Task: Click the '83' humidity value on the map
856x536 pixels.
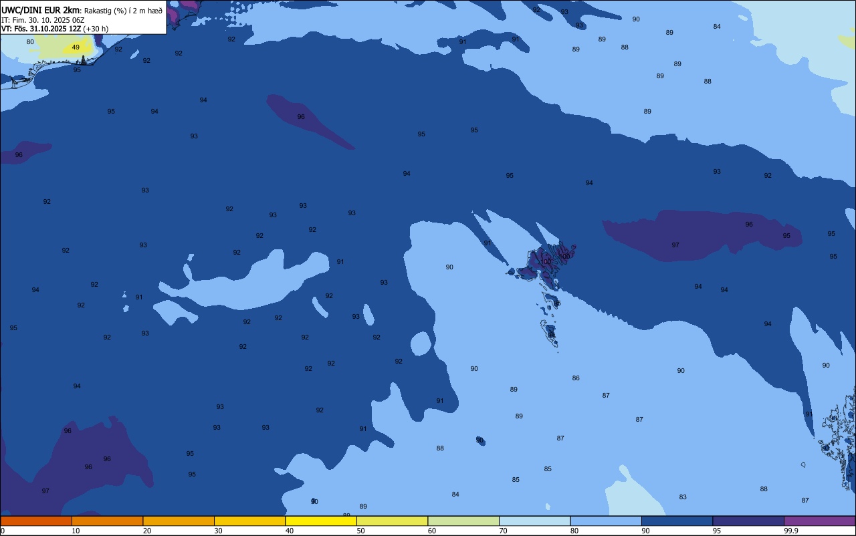Action: click(x=683, y=497)
